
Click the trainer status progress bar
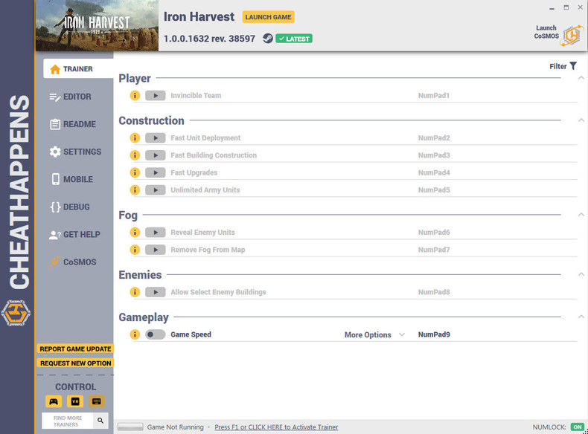pos(130,427)
